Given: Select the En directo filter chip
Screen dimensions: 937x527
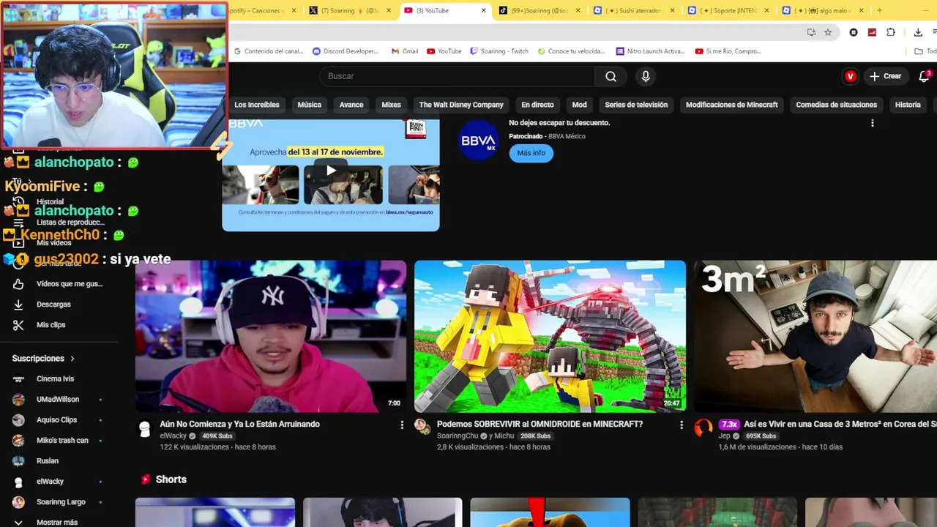Looking at the screenshot, I should tap(537, 105).
